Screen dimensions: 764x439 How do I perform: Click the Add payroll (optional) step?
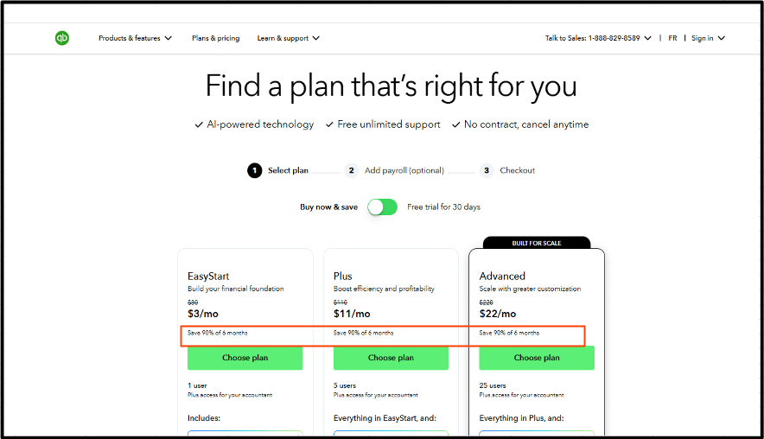point(404,170)
